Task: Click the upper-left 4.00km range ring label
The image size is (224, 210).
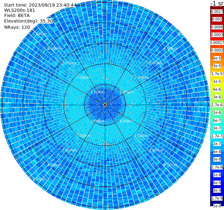Action: tap(54, 48)
